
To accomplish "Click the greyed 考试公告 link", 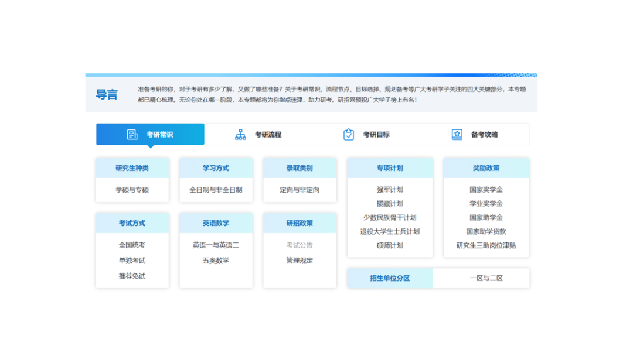I will click(x=300, y=245).
